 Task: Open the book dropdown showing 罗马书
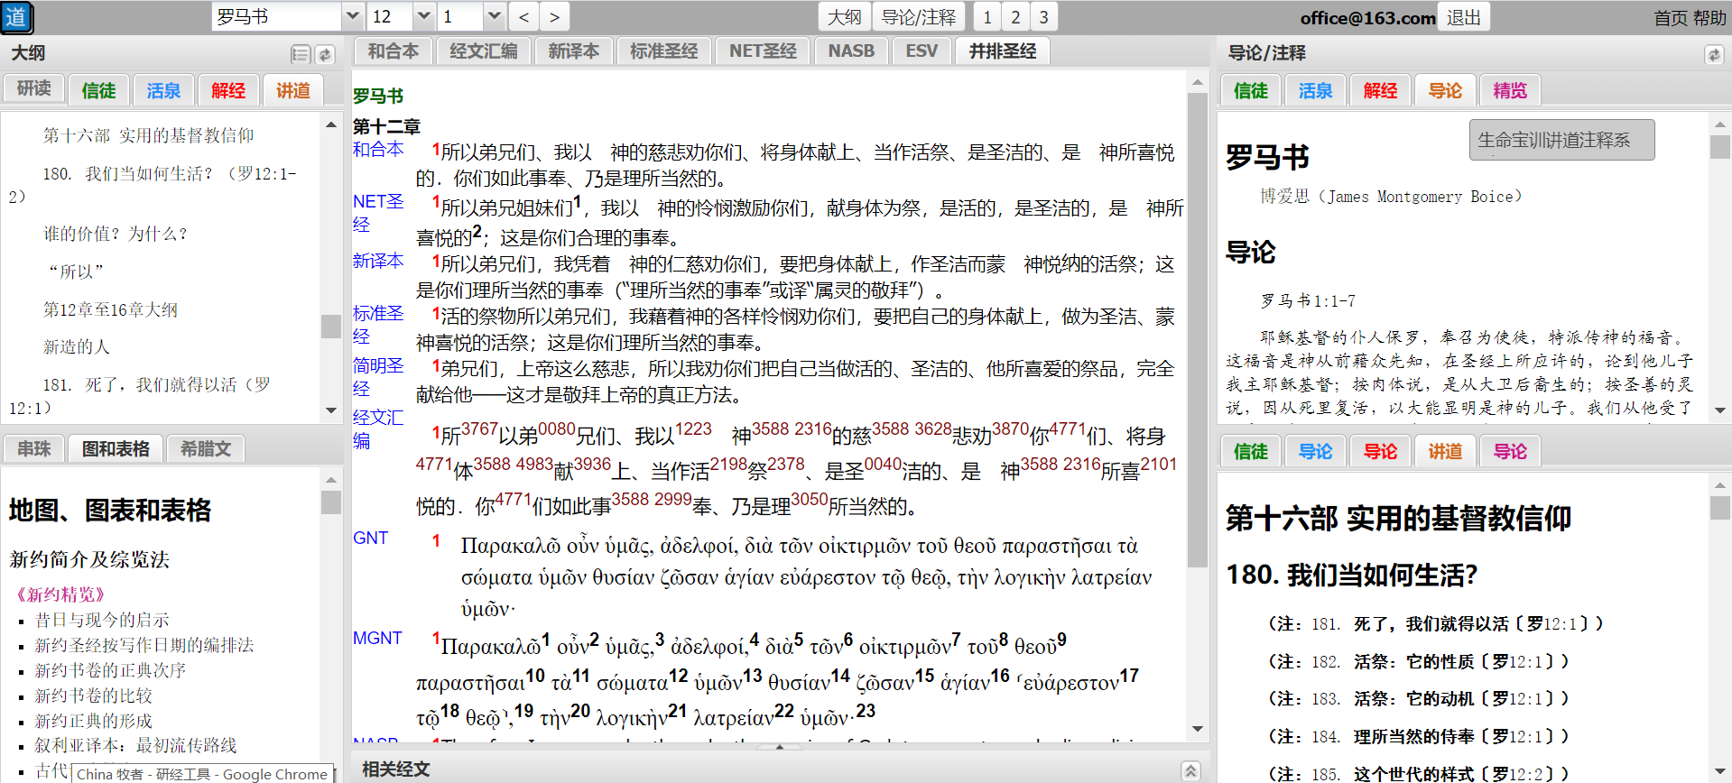[x=352, y=17]
